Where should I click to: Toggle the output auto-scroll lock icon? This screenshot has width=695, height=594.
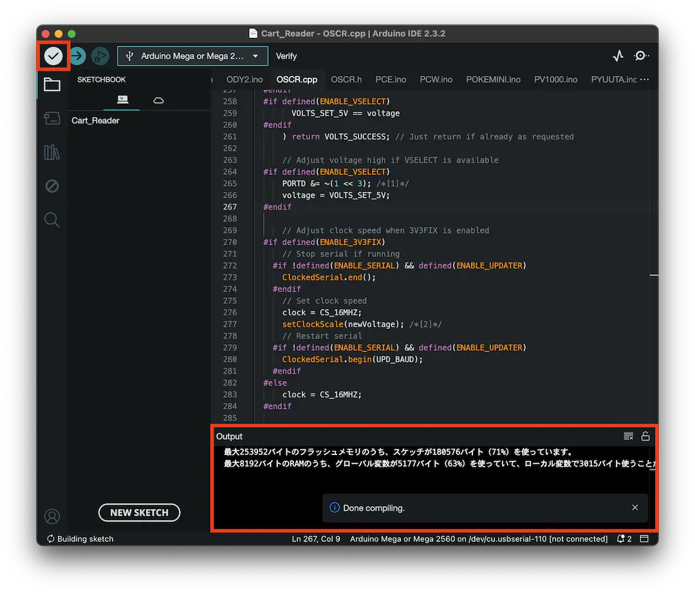click(x=645, y=436)
